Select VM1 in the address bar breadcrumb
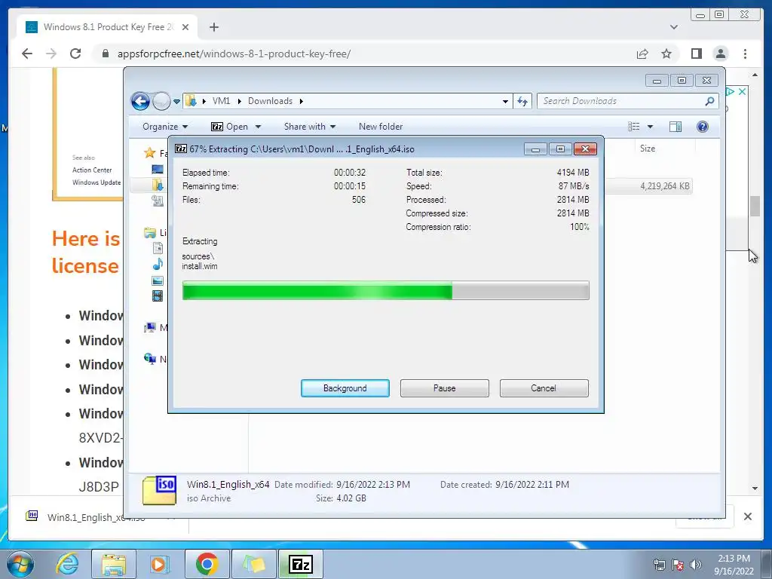The height and width of the screenshot is (579, 772). point(221,101)
